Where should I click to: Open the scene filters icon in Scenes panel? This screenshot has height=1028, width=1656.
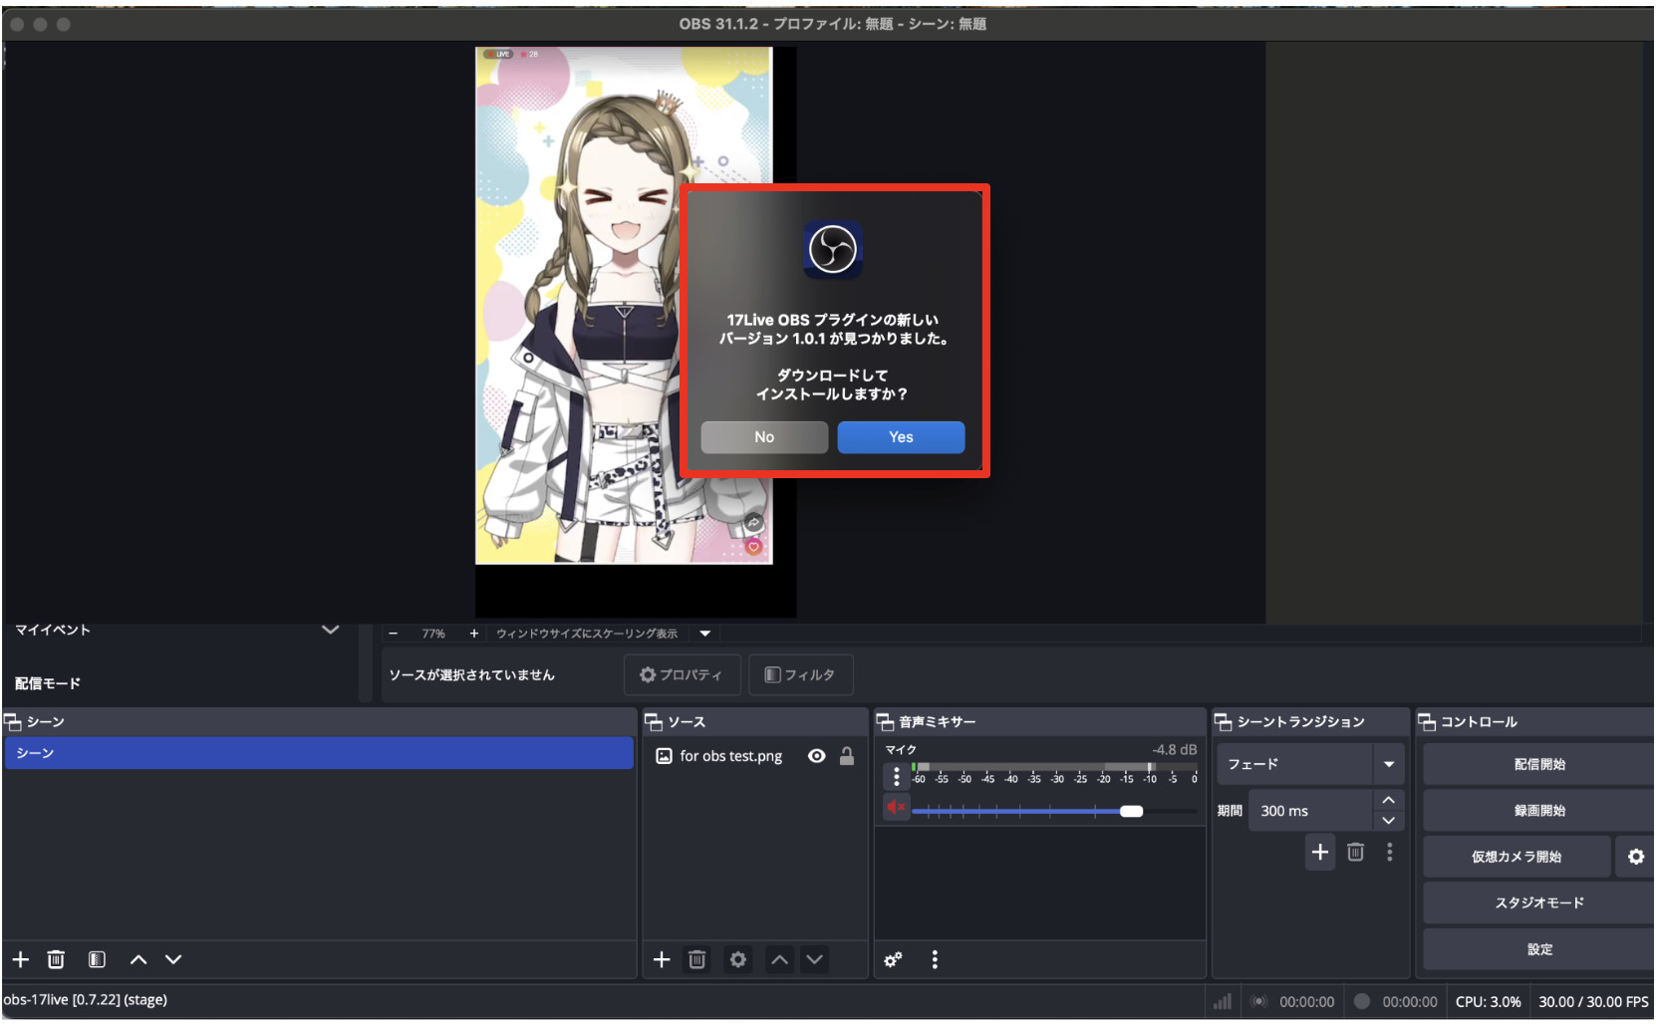coord(97,959)
